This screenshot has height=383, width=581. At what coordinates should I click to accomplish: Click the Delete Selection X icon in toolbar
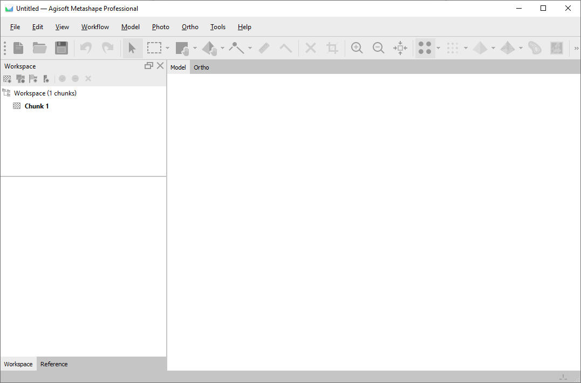pos(311,48)
